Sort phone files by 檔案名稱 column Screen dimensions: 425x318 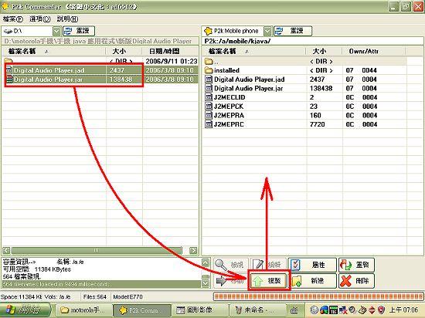tap(254, 51)
